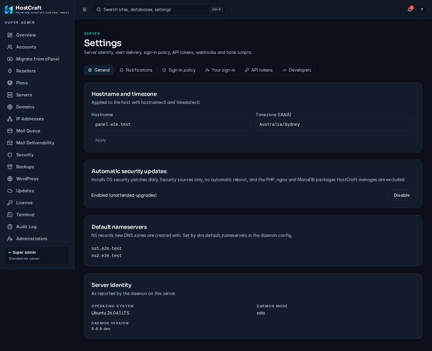Focus the search sites, databases, settings box

(160, 10)
